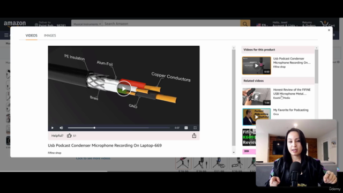Open the Musical Instruments search category dropdown
The width and height of the screenshot is (343, 193).
pos(87,24)
